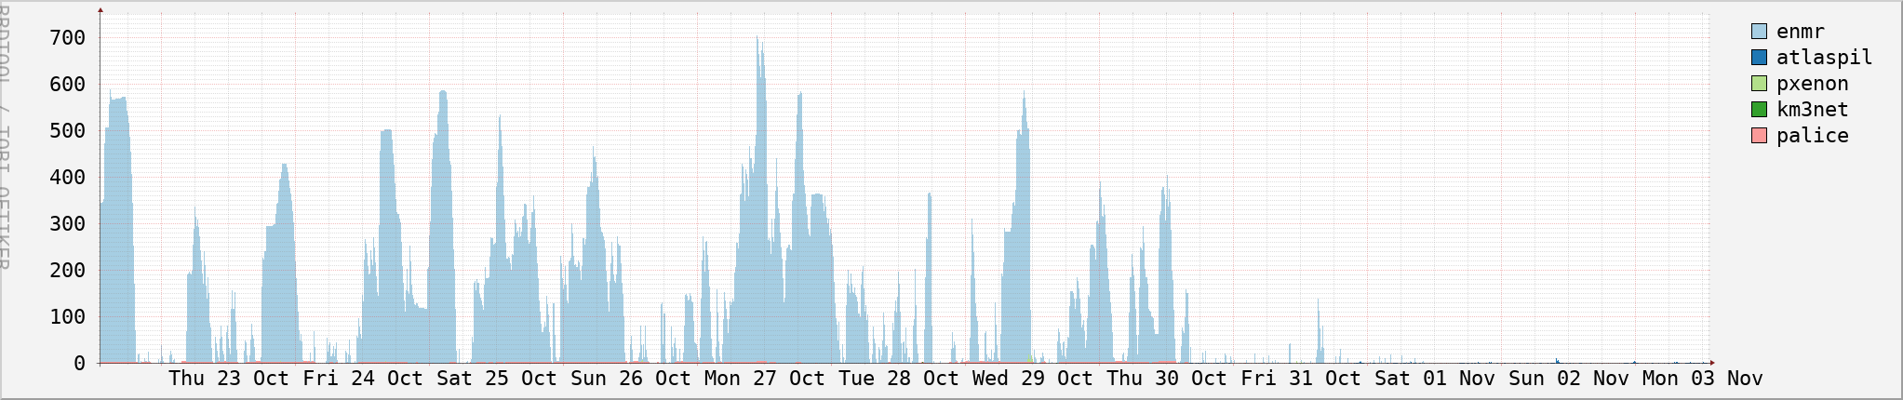Click the 700 value on the y-axis

(68, 38)
